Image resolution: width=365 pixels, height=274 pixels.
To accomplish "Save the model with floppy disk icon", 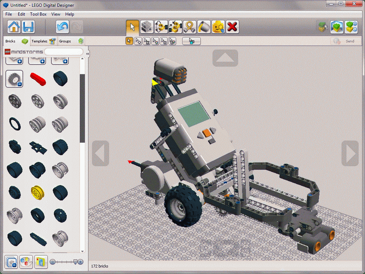I will (x=29, y=27).
